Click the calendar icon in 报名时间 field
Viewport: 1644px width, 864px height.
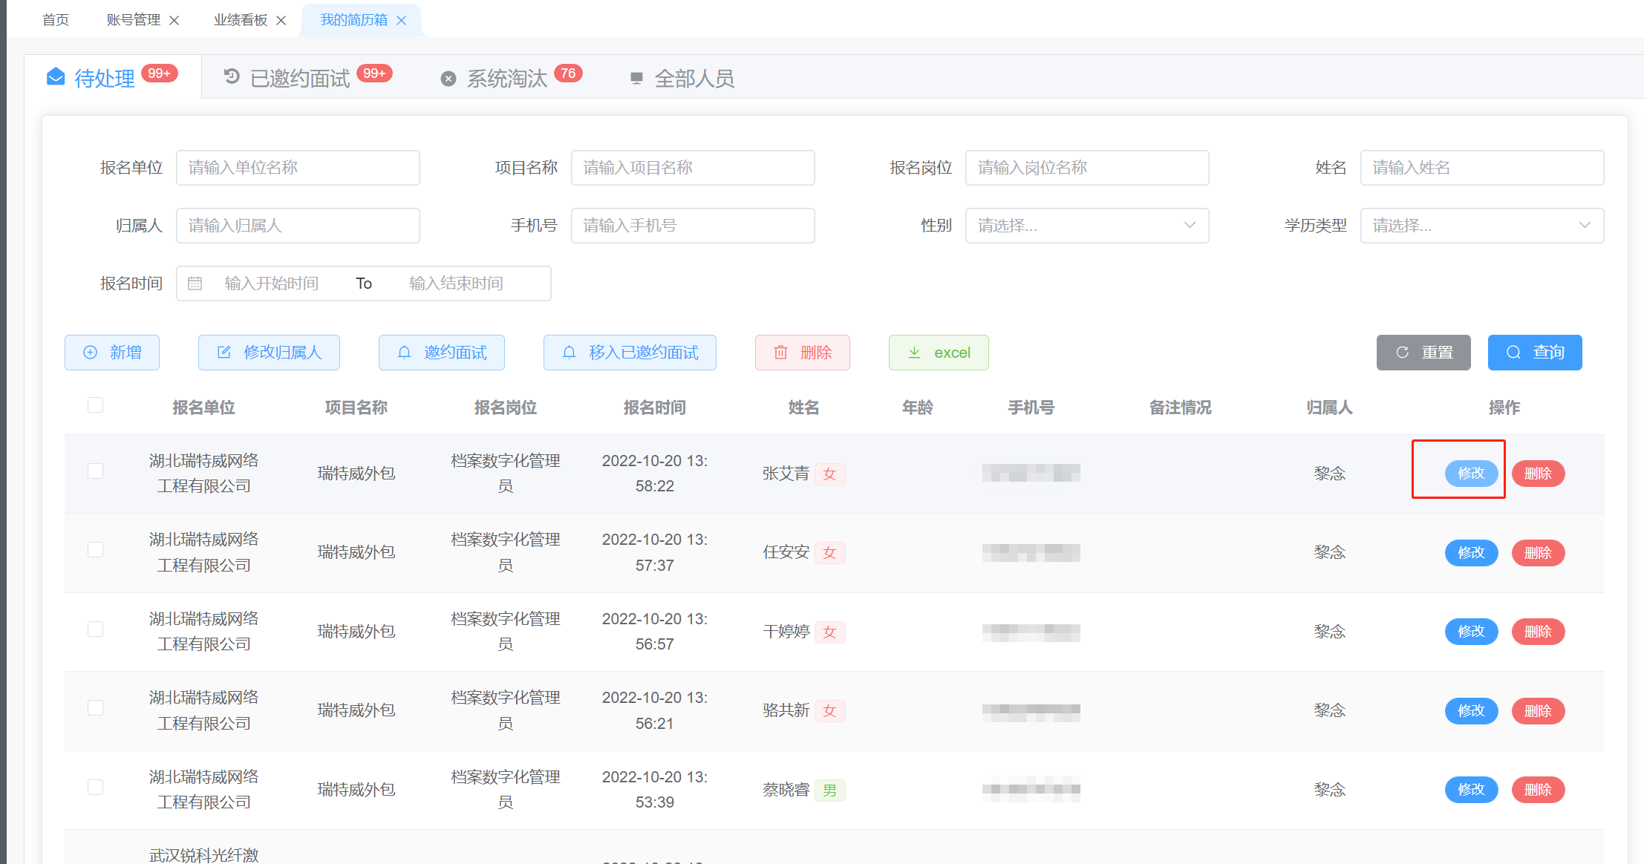point(195,283)
